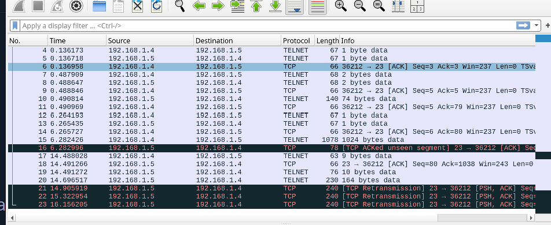Sort by the Info column header
The height and width of the screenshot is (225, 551).
pyautogui.click(x=437, y=40)
